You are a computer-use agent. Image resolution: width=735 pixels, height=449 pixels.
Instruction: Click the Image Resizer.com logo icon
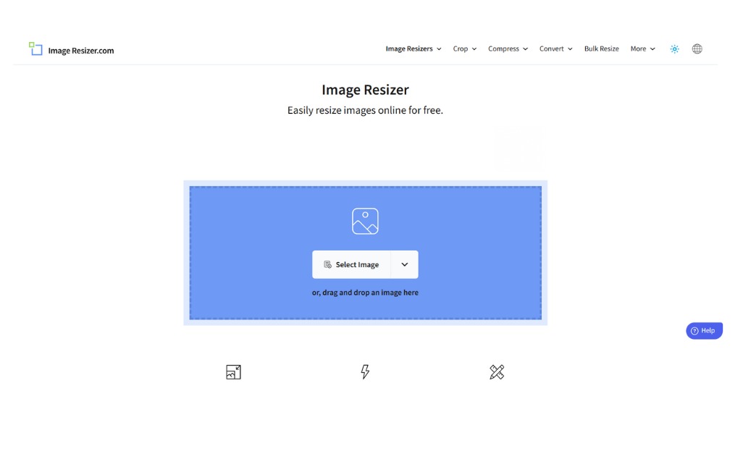[35, 49]
